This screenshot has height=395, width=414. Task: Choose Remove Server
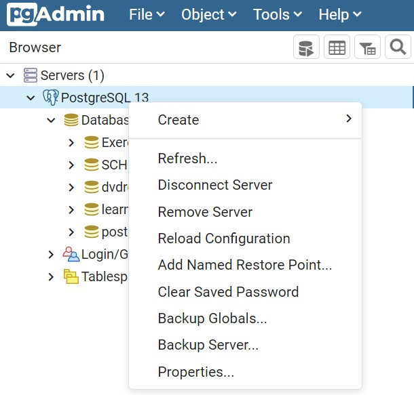point(245,212)
